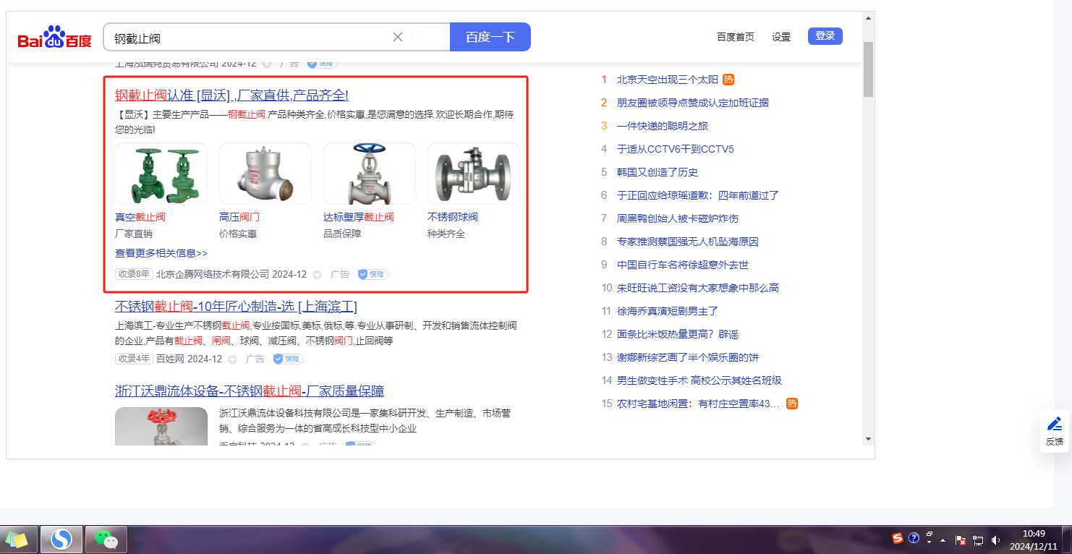Open WeChat from the taskbar
This screenshot has height=554, width=1072.
(x=106, y=540)
